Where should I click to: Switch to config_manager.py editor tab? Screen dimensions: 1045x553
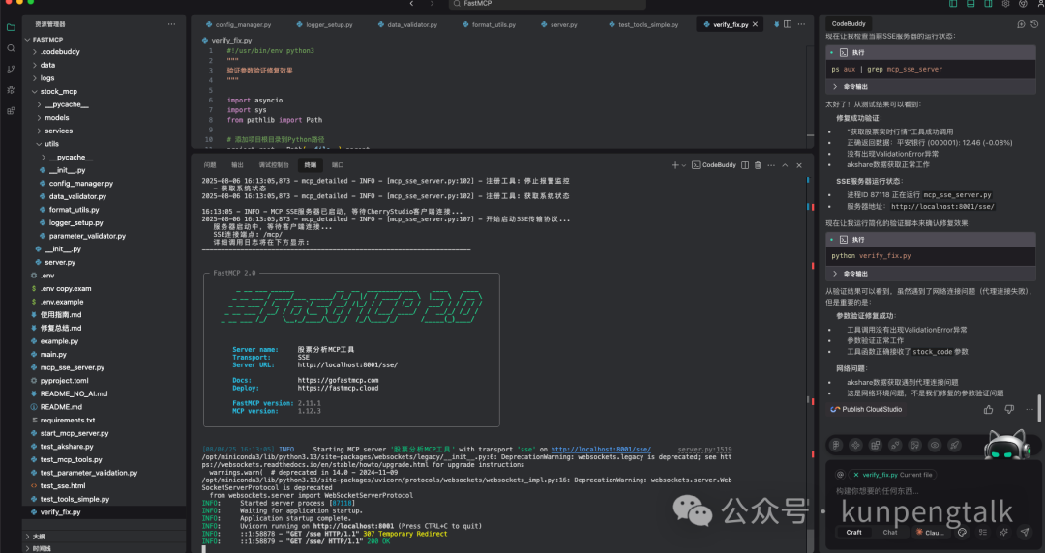239,24
